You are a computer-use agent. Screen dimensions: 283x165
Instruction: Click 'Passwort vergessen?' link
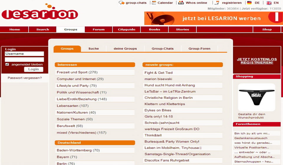25,78
